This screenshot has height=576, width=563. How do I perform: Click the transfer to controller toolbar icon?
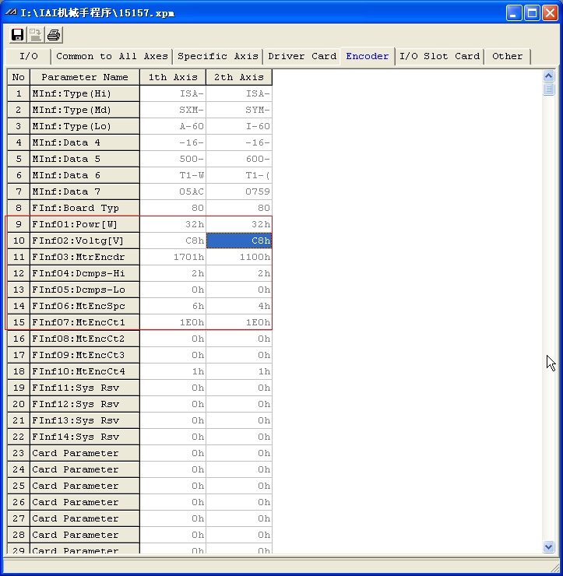[x=35, y=34]
